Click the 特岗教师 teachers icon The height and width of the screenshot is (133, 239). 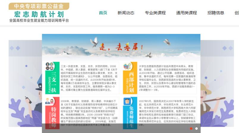click(x=49, y=101)
